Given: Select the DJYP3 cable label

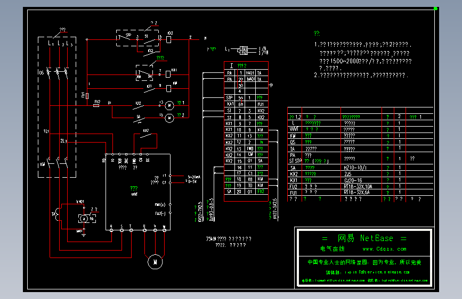Looking at the screenshot, I should point(211,210).
